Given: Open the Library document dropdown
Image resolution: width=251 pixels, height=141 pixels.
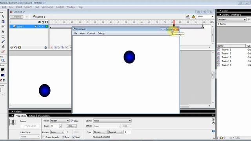Looking at the screenshot, I should 232,20.
